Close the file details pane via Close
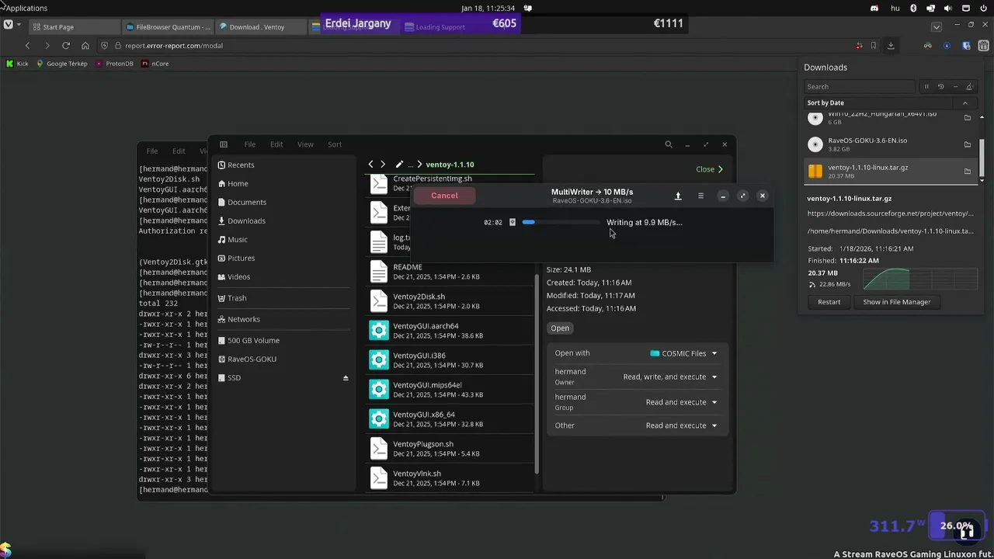The image size is (994, 559). pos(709,169)
